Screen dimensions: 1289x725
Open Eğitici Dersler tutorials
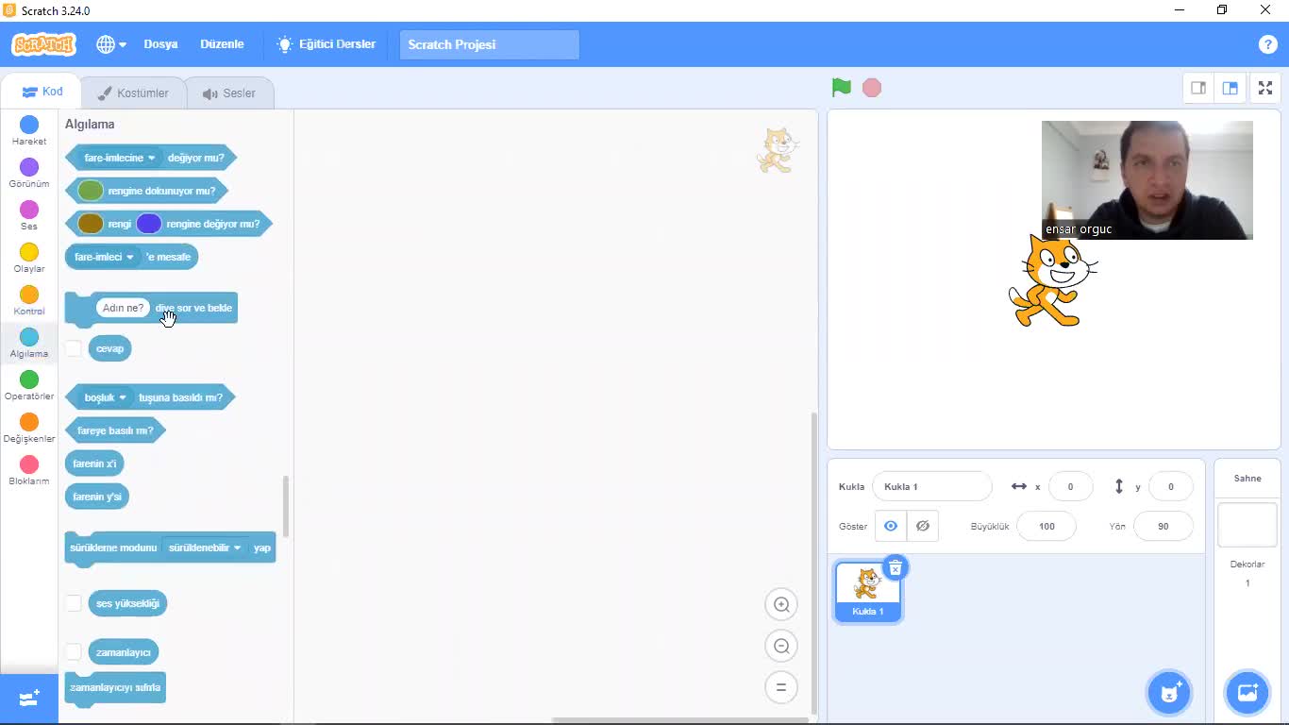tap(326, 44)
